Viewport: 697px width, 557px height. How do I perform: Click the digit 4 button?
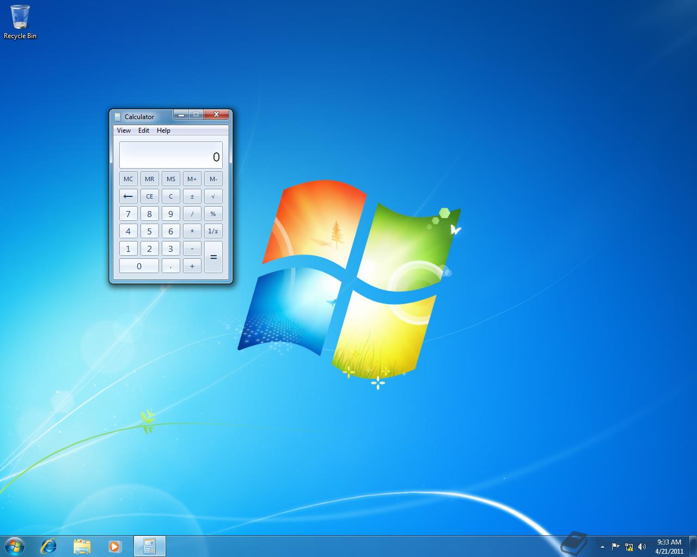click(x=129, y=231)
